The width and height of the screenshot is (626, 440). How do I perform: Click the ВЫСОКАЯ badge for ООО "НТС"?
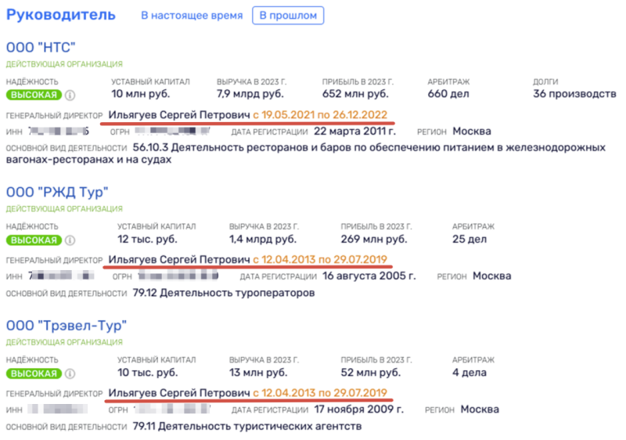point(34,96)
